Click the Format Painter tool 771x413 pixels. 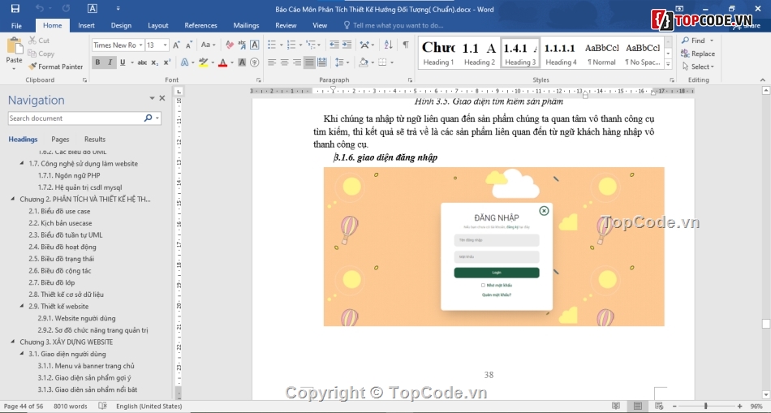pyautogui.click(x=56, y=67)
